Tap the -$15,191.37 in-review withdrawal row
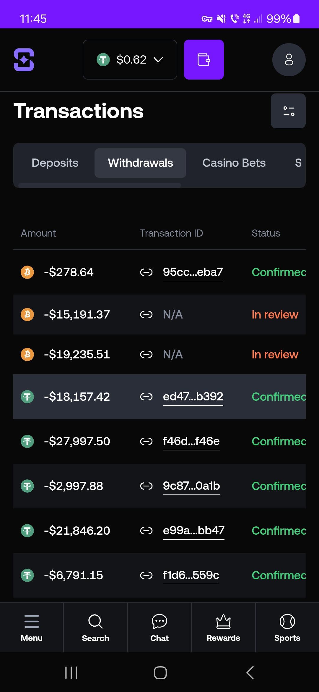 pyautogui.click(x=159, y=314)
